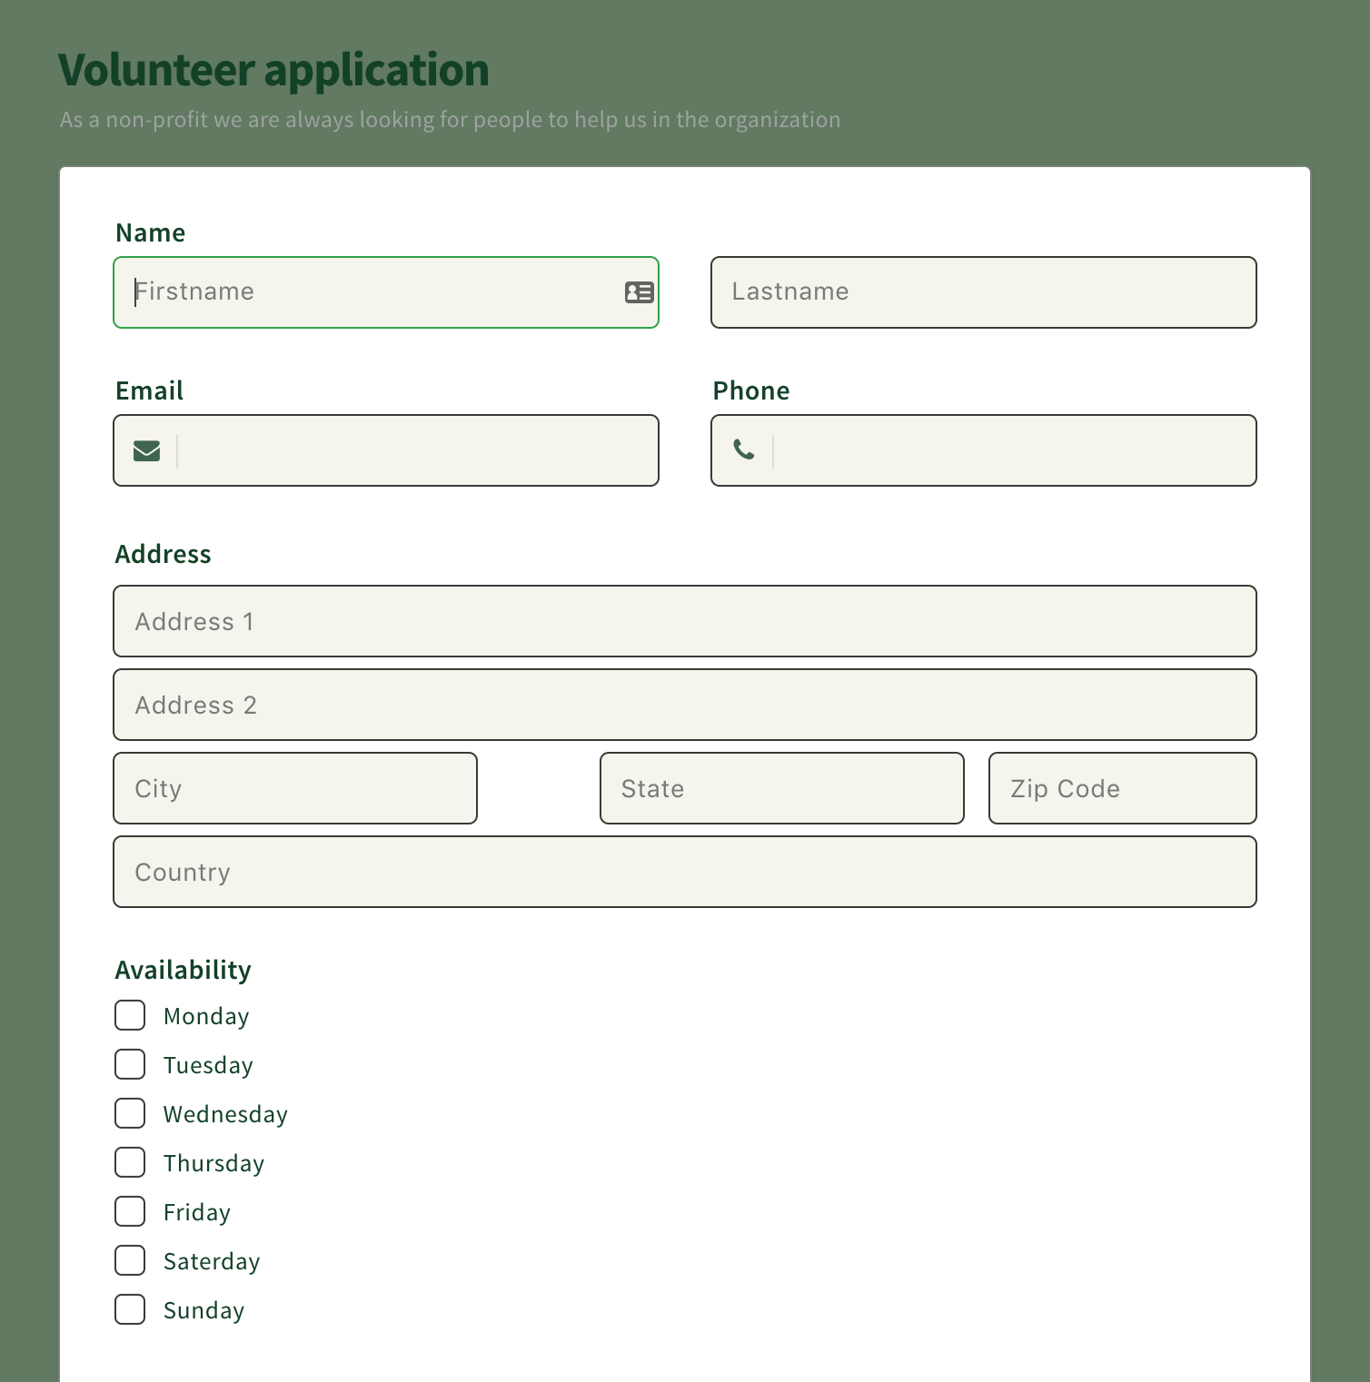Focus the Address 1 field
The height and width of the screenshot is (1382, 1370).
click(685, 621)
